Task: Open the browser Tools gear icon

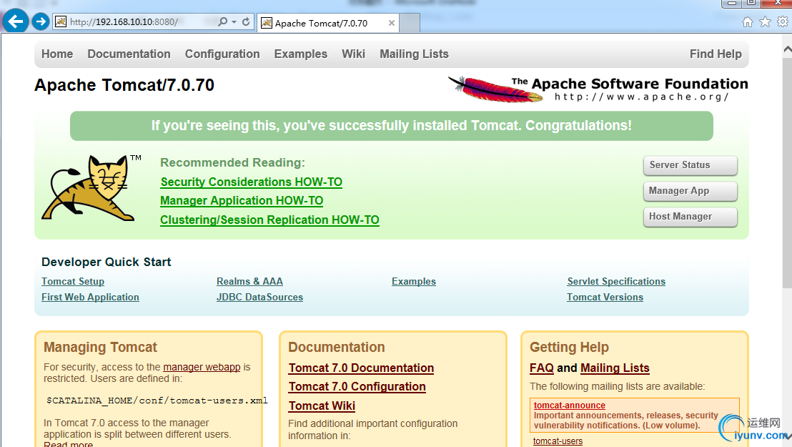Action: pyautogui.click(x=783, y=21)
